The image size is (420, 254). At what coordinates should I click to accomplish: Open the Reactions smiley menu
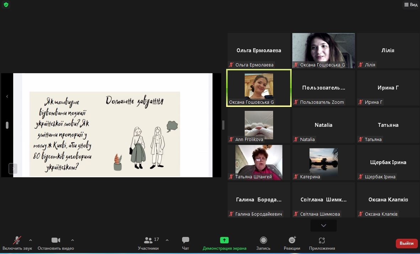coord(292,241)
